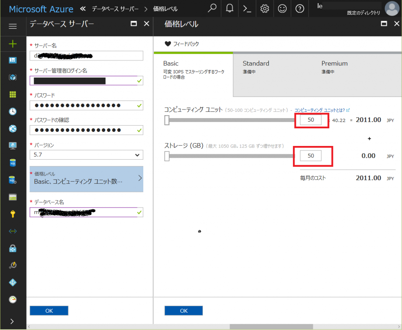Click the yellow key icon in sidebar
The height and width of the screenshot is (330, 402).
click(13, 214)
